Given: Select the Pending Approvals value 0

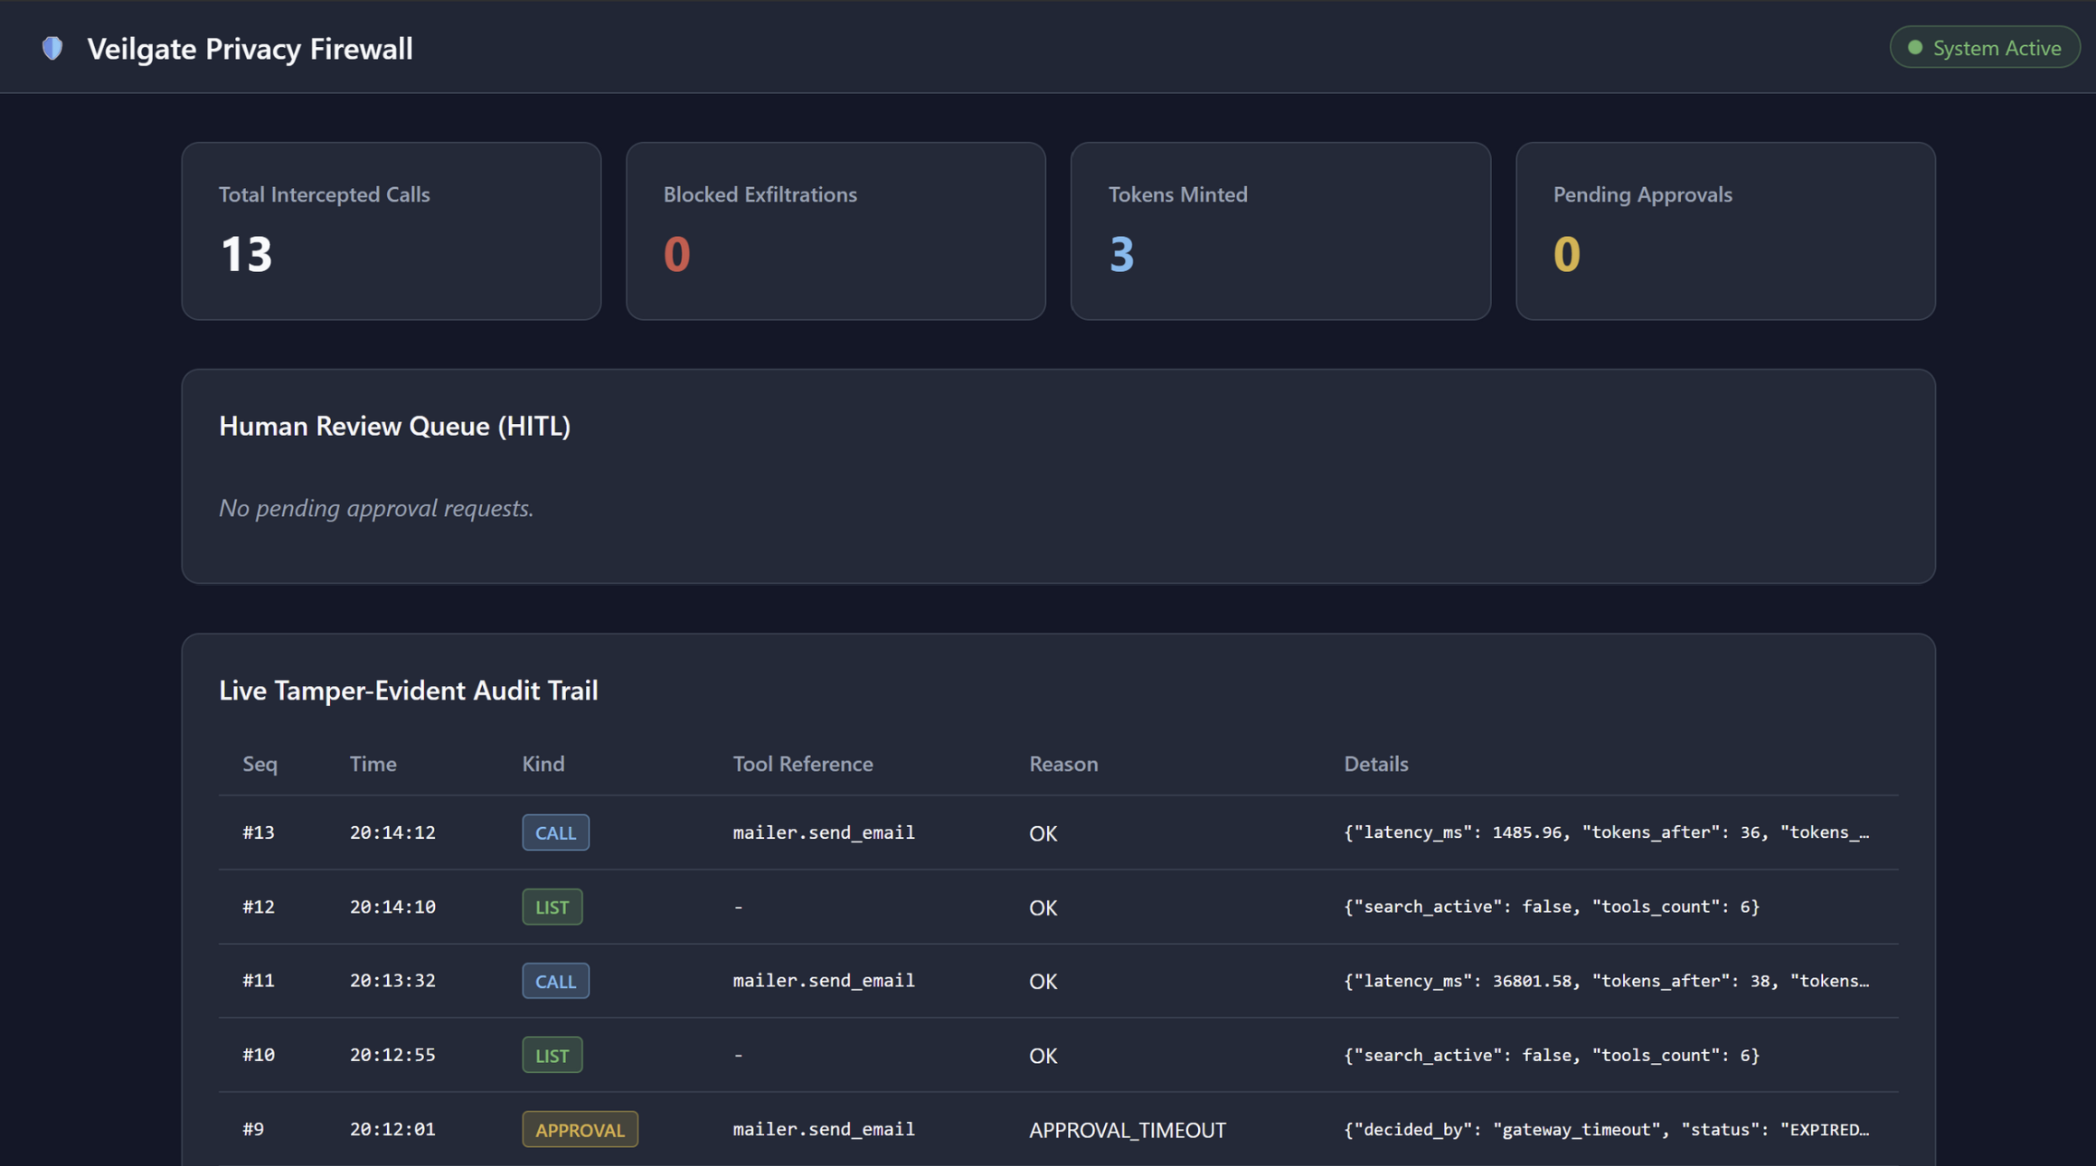Looking at the screenshot, I should [x=1566, y=254].
